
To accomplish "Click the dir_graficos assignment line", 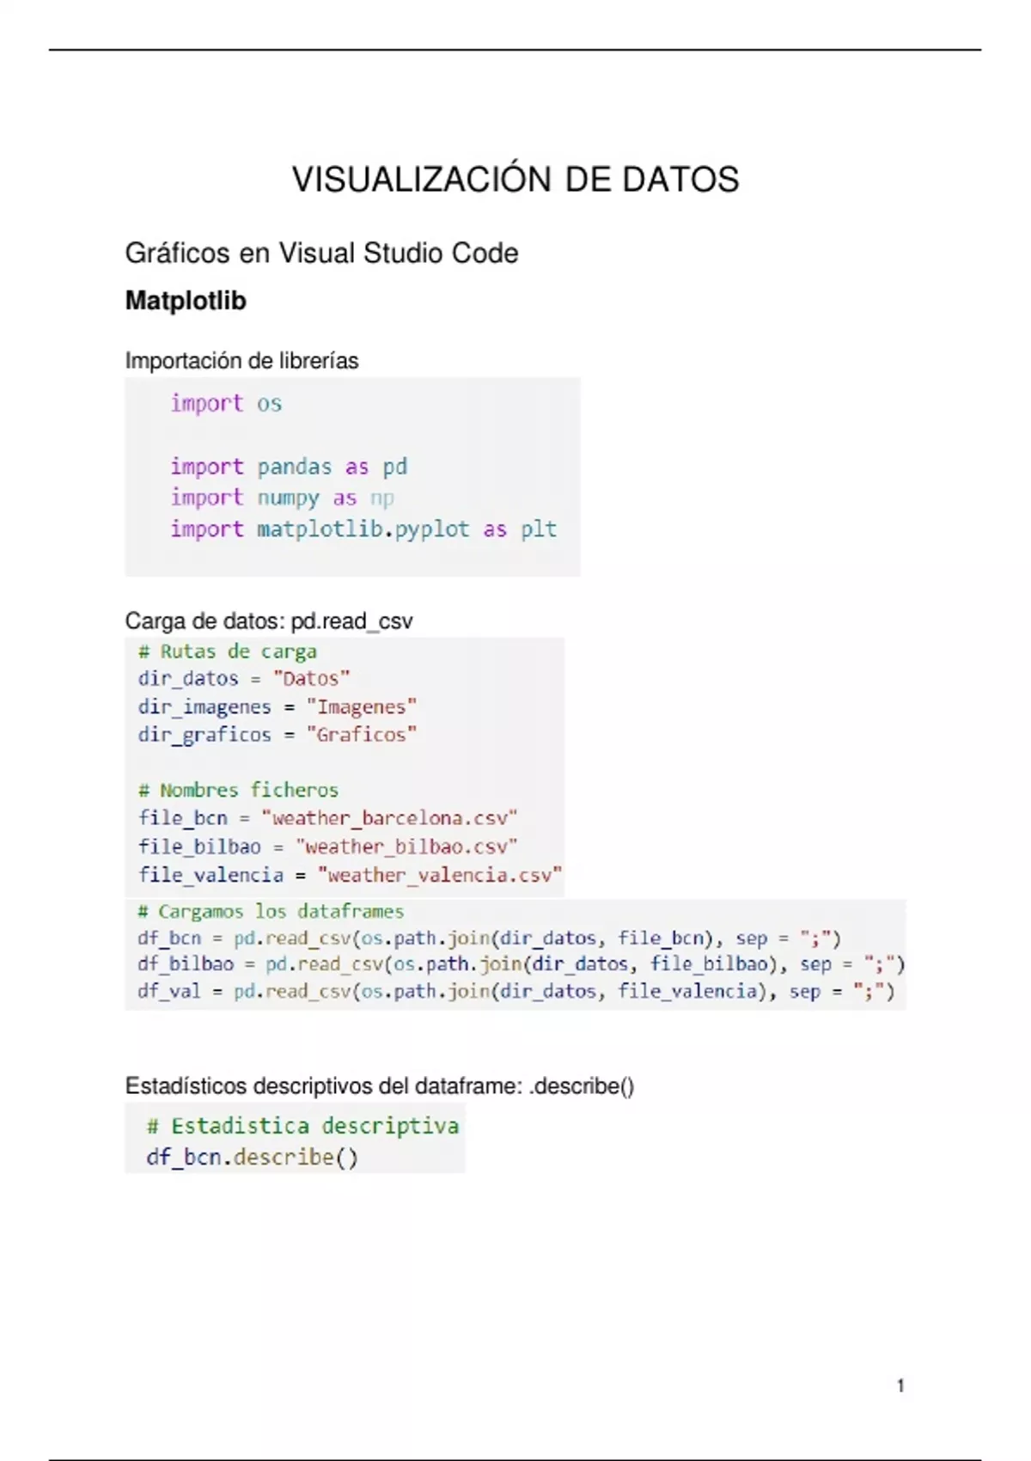I will pos(277,735).
